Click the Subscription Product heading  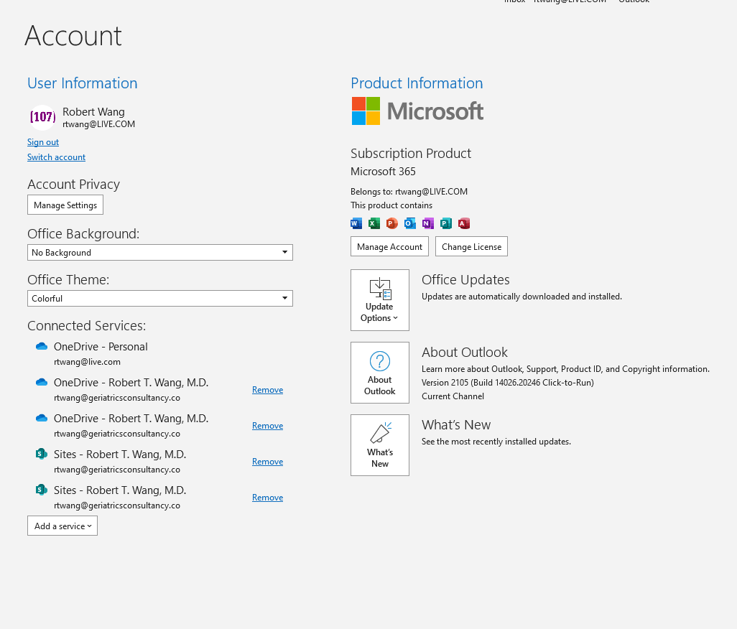pyautogui.click(x=411, y=154)
